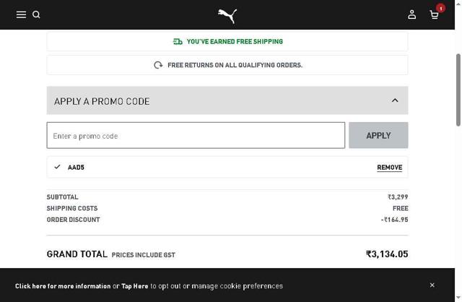Go to home via Puma logo

click(227, 15)
